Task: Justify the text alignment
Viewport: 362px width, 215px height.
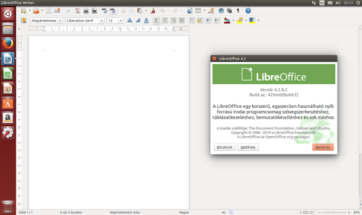Action: tap(181, 20)
